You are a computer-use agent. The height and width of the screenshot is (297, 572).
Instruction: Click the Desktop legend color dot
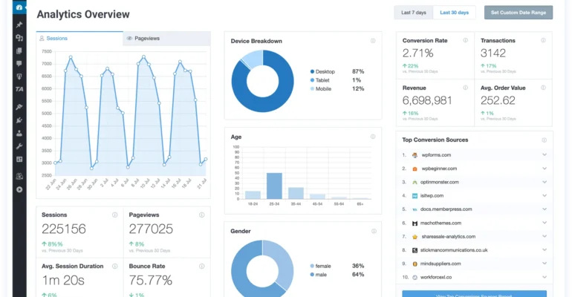pyautogui.click(x=312, y=72)
